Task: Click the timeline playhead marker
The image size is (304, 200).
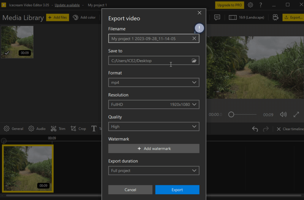Action: (x=4, y=141)
